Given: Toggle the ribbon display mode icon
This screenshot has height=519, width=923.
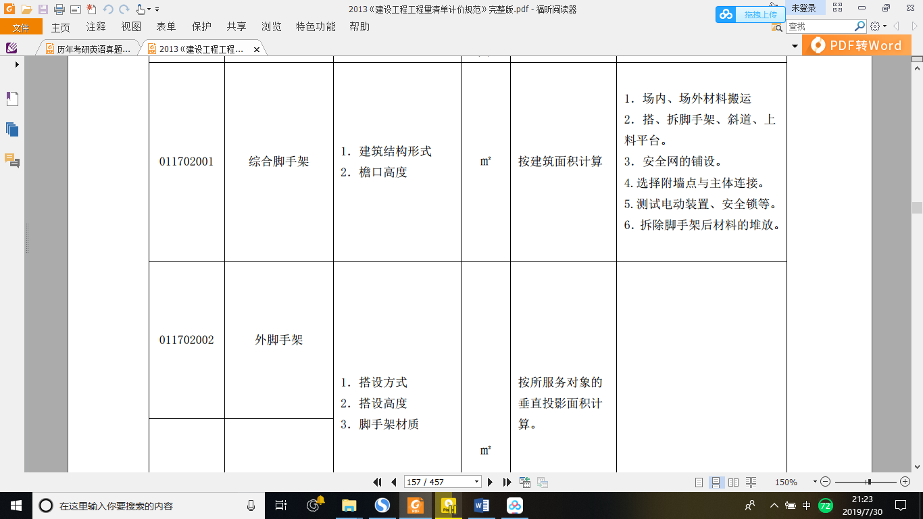Looking at the screenshot, I should [x=838, y=8].
